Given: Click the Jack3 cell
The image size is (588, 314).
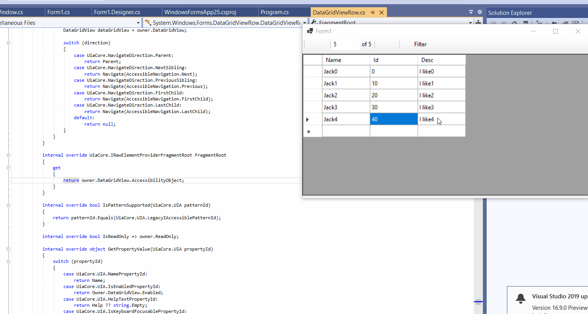Looking at the screenshot, I should [346, 107].
